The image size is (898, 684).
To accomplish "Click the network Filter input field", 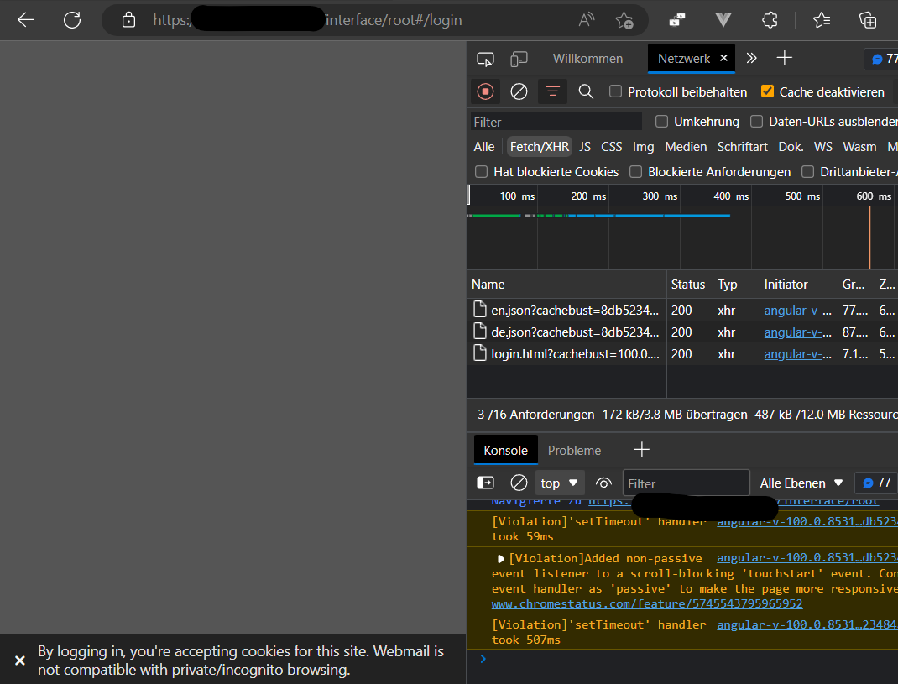I will 556,122.
